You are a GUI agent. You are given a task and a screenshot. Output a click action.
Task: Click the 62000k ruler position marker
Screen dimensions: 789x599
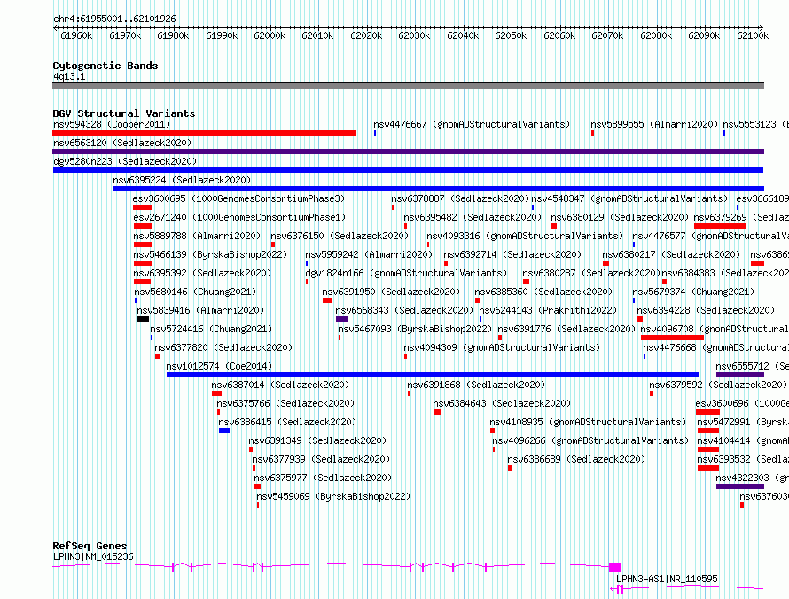[270, 35]
